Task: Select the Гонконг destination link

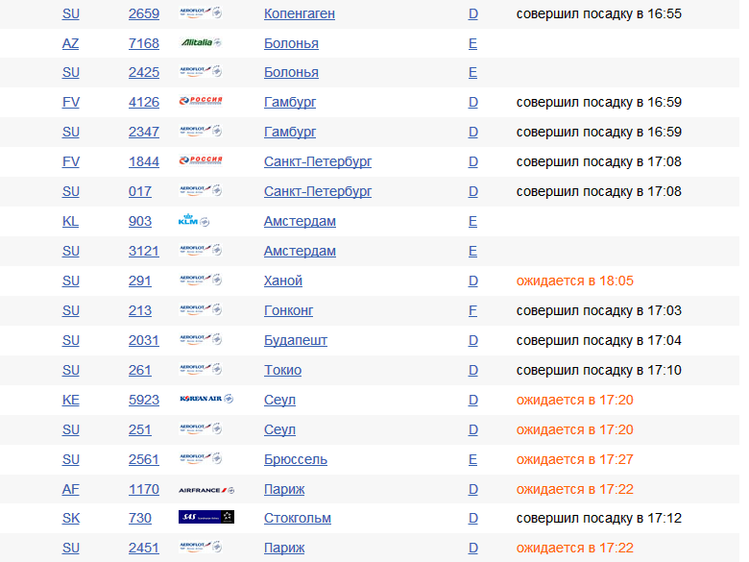Action: point(288,310)
